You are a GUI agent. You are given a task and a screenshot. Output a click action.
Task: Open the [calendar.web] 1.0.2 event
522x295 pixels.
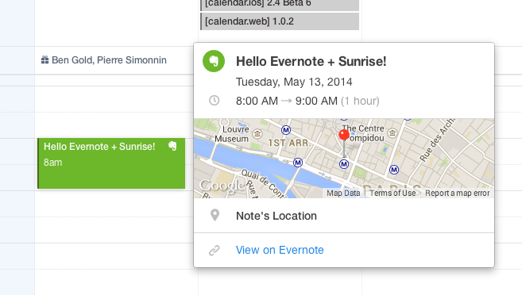point(280,21)
